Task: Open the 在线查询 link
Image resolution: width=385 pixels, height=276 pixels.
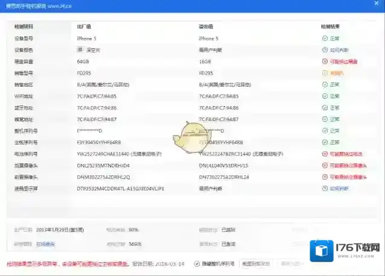Action: coord(45,244)
